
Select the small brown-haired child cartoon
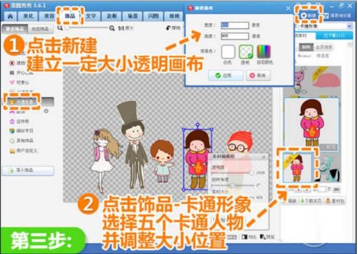coord(163,161)
